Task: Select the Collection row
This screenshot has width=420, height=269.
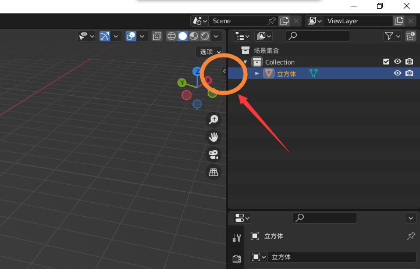Action: (324, 62)
